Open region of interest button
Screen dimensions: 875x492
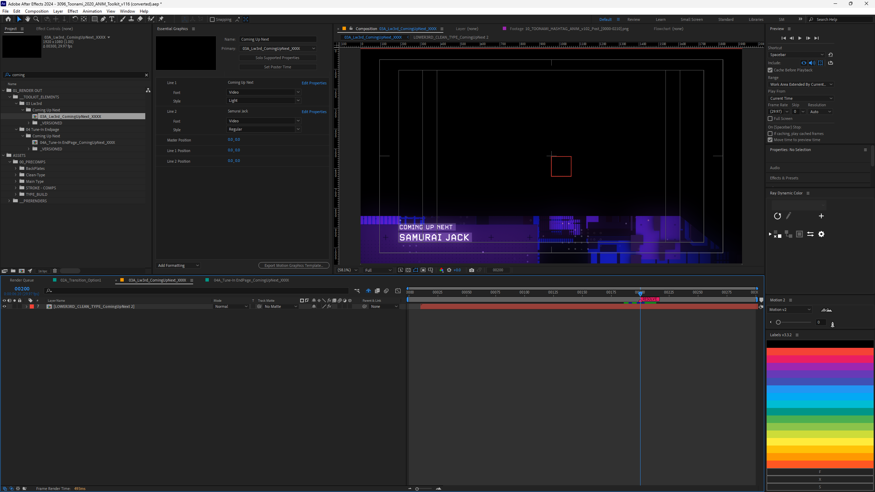(423, 270)
